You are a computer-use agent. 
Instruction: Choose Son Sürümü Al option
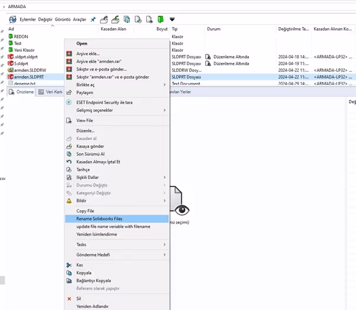pyautogui.click(x=117, y=154)
